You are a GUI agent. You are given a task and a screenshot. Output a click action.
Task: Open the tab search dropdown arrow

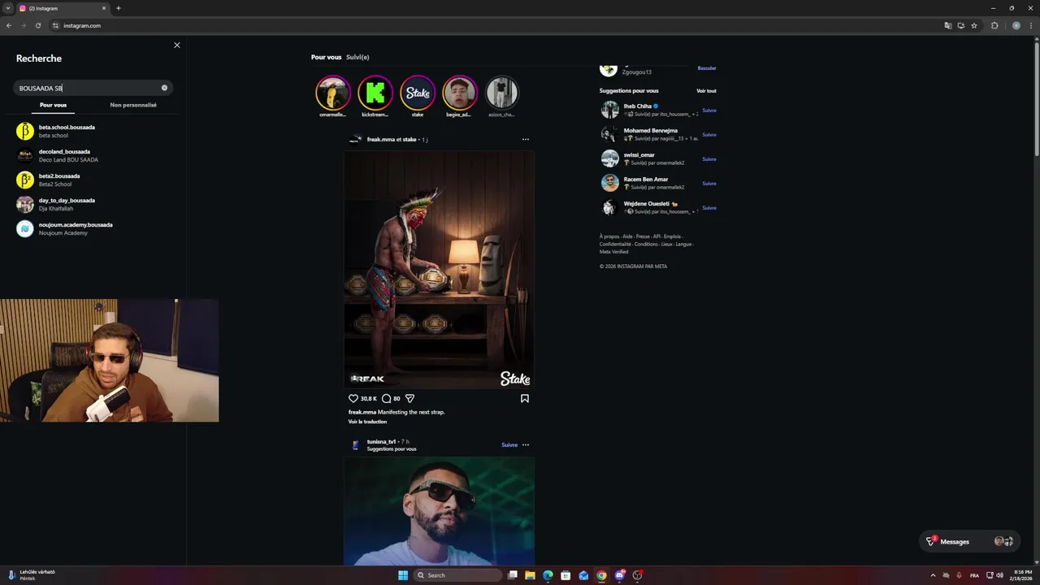[x=7, y=8]
